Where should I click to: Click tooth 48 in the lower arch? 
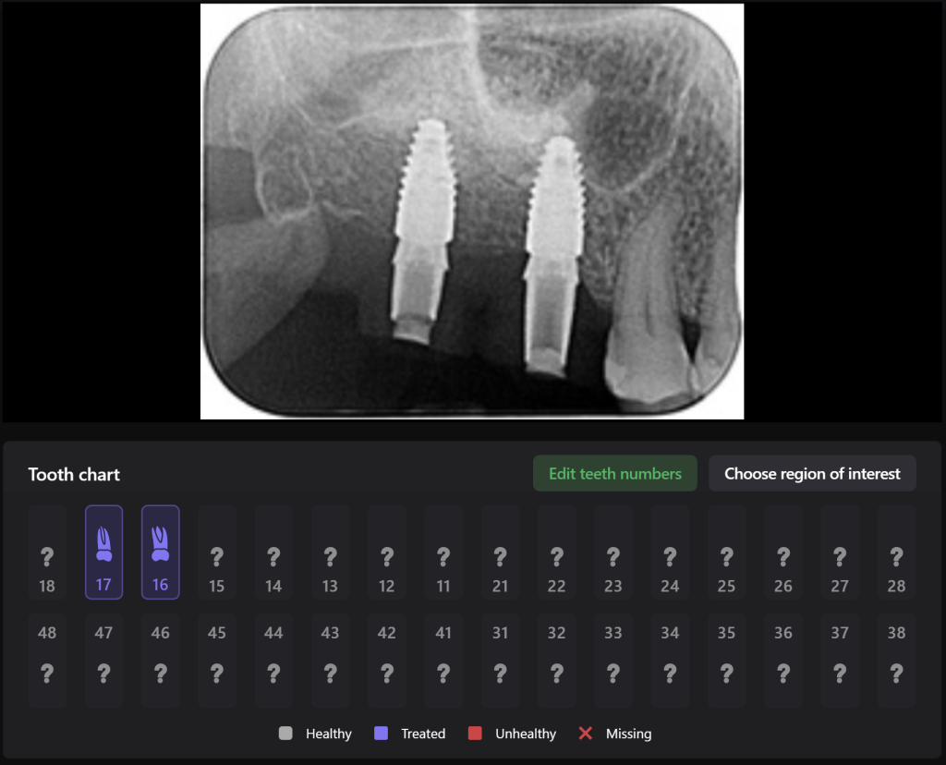[x=47, y=659]
